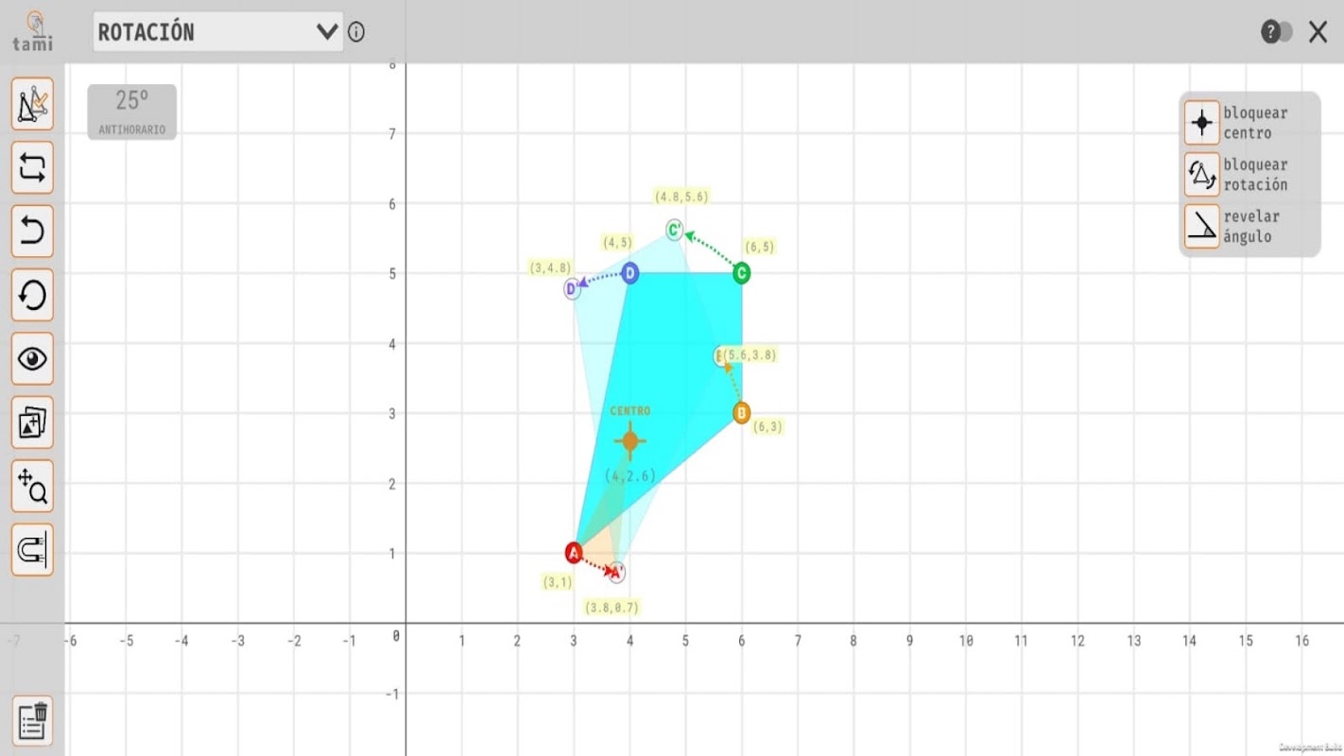Select green vertex C
The width and height of the screenshot is (1344, 756).
(742, 273)
